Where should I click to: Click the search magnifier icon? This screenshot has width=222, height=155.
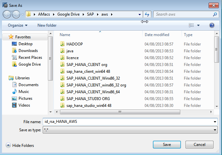pyautogui.click(x=215, y=14)
